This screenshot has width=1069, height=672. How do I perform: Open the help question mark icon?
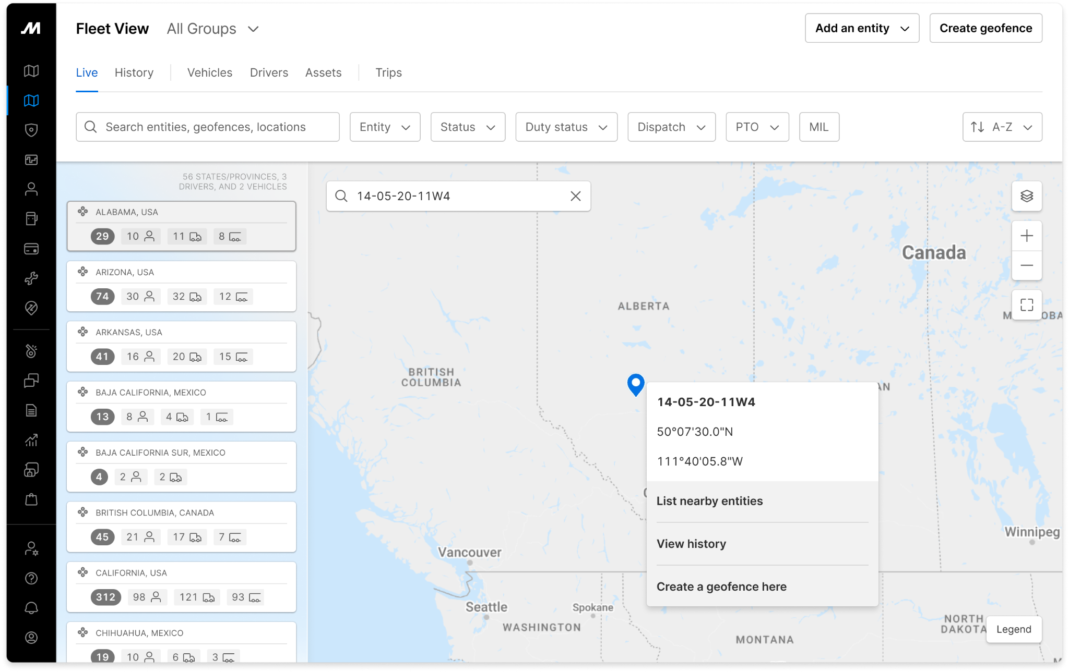[31, 578]
